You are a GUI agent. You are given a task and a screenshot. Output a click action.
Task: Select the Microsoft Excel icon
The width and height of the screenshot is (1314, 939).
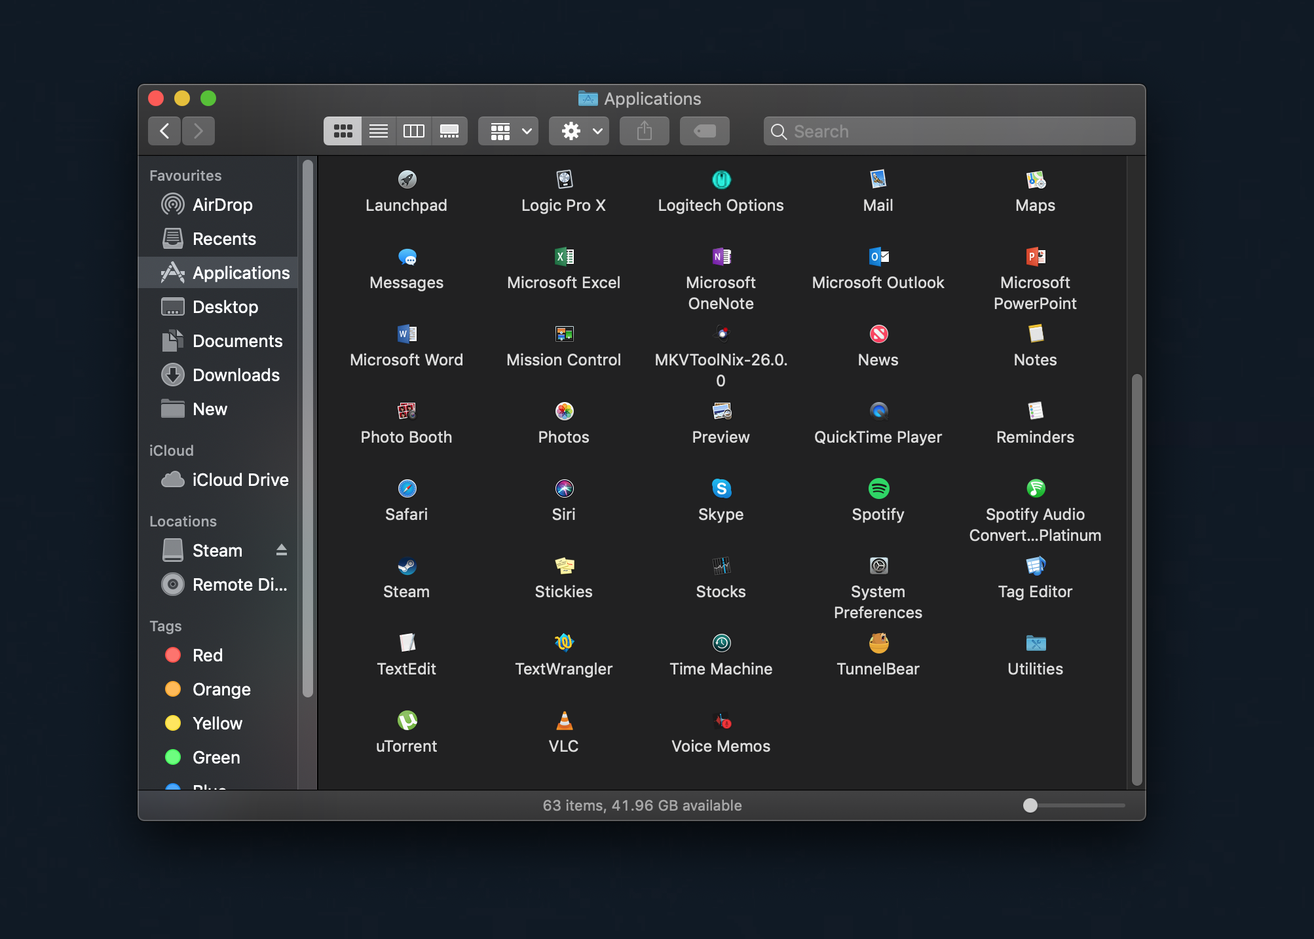[563, 257]
